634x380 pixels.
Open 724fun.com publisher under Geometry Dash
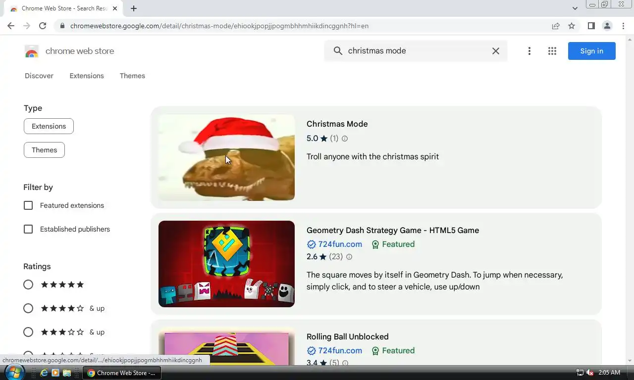pyautogui.click(x=340, y=244)
